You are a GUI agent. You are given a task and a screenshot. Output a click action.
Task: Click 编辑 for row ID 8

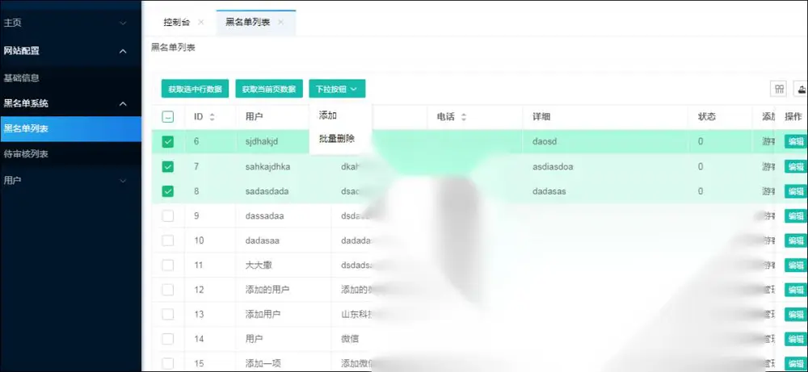(796, 191)
